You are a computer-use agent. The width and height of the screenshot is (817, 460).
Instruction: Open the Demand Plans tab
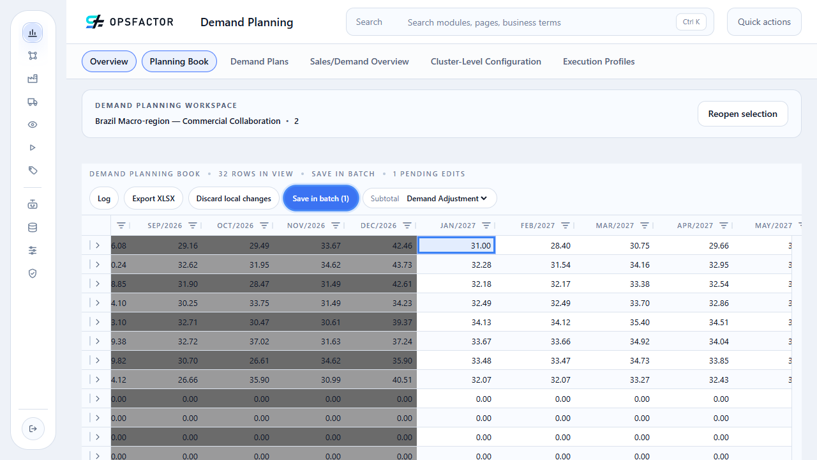pyautogui.click(x=259, y=61)
